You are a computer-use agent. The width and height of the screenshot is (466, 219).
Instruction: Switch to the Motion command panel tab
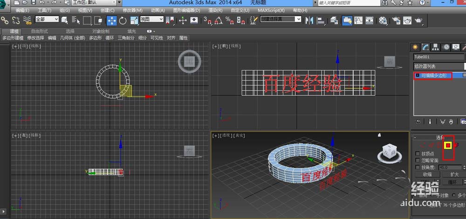(x=445, y=47)
